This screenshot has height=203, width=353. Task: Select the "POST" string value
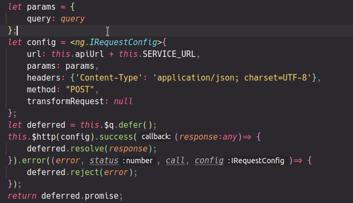click(80, 90)
